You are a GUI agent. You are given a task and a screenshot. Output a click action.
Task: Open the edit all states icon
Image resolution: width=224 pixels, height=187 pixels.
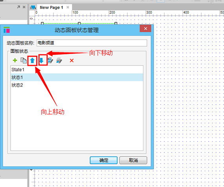59,60
